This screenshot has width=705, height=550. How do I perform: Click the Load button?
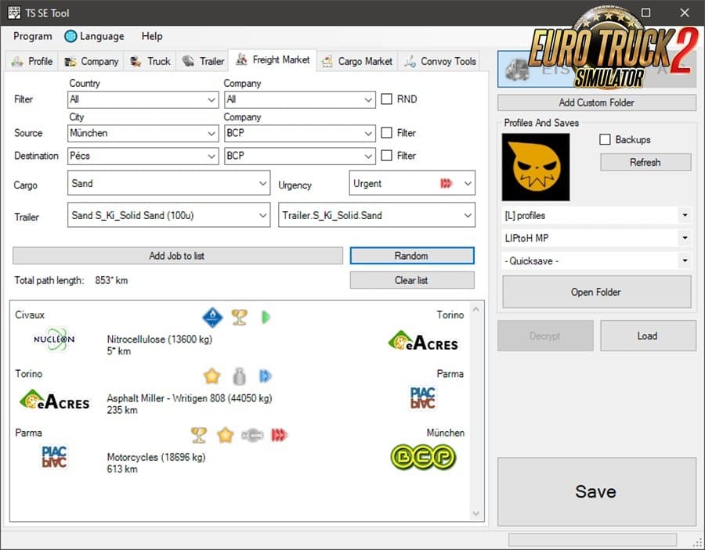coord(648,336)
